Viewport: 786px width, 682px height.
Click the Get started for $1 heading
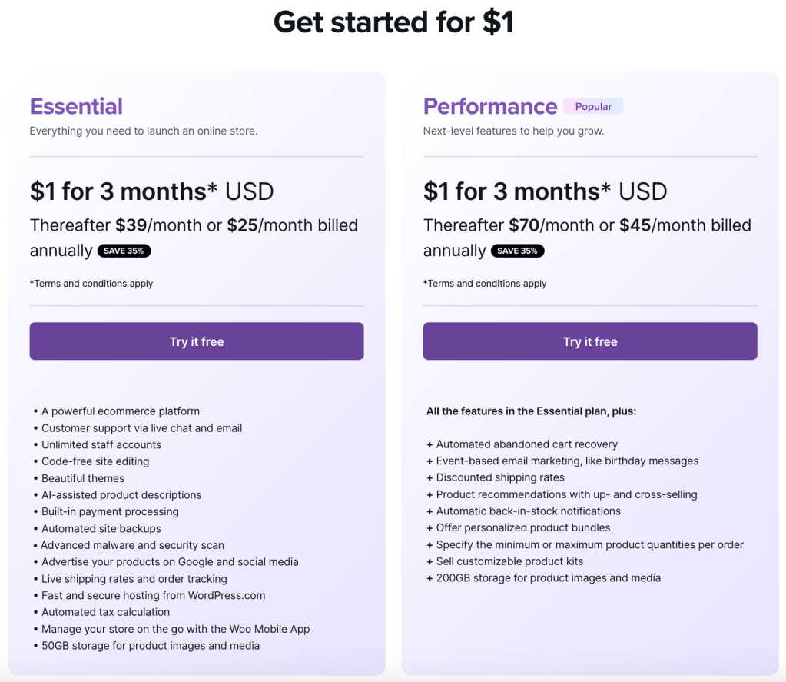coord(393,22)
